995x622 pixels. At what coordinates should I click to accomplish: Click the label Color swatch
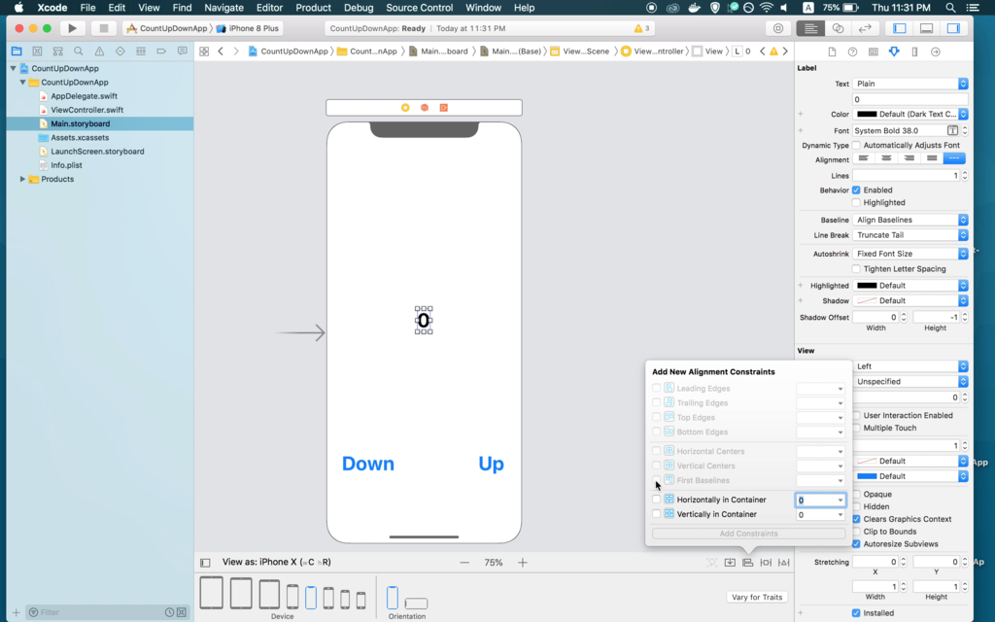coord(867,115)
